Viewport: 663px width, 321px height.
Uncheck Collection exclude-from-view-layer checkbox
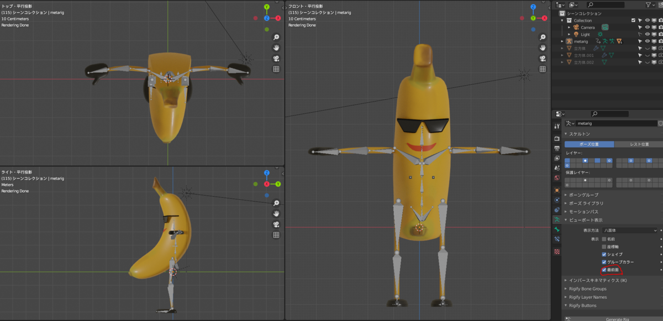click(634, 20)
